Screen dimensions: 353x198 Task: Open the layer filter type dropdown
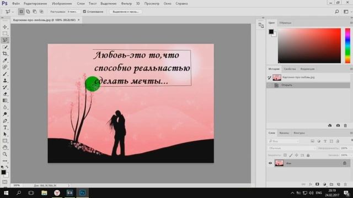pos(284,141)
